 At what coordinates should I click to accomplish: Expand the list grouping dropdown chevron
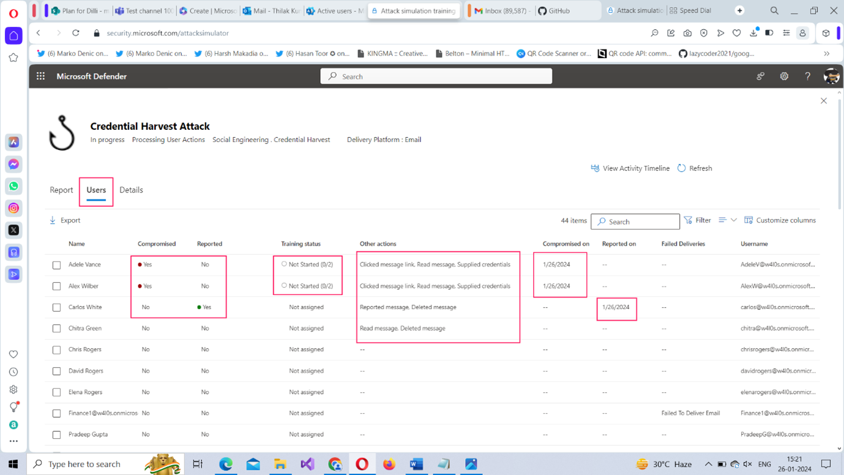coord(734,220)
